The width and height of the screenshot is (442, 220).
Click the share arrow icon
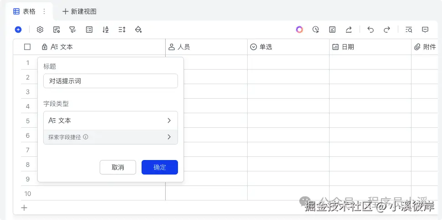point(349,30)
